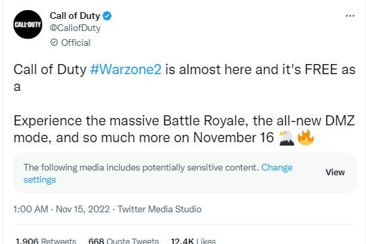
Task: Open the Call of Duty profile avatar
Action: coord(28,24)
